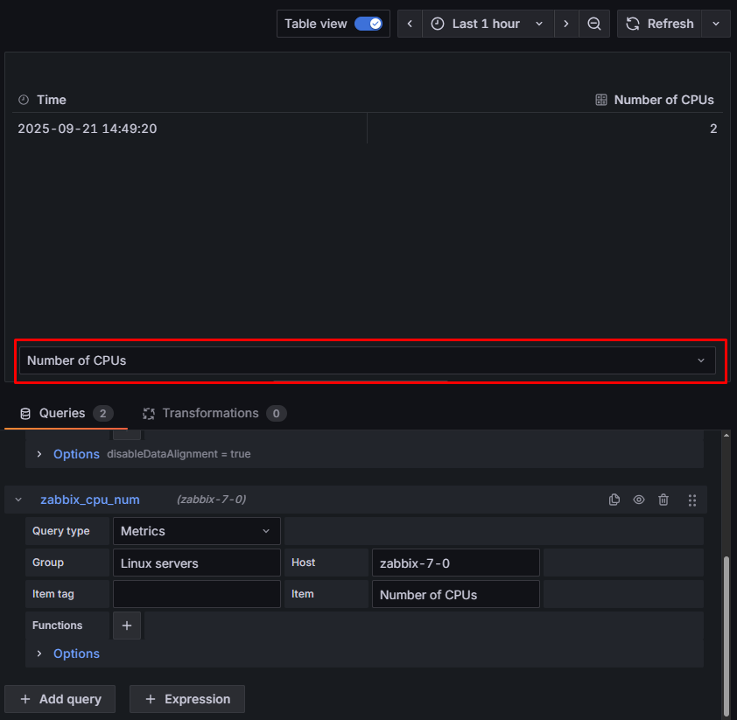Hide the zabbix_cpu_num query response
Screen dimensions: 737x720
pos(639,500)
